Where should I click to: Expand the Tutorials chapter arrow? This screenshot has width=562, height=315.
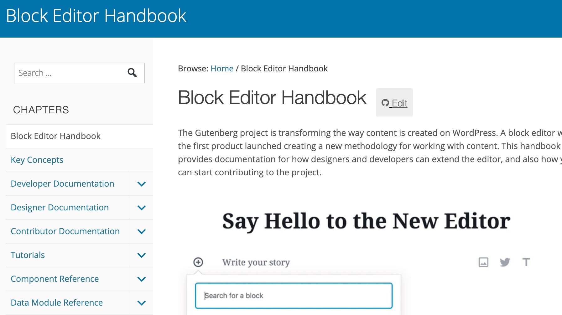coord(142,255)
